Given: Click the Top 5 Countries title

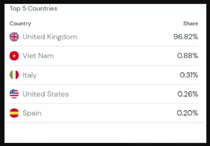Looking at the screenshot, I should coord(34,9).
